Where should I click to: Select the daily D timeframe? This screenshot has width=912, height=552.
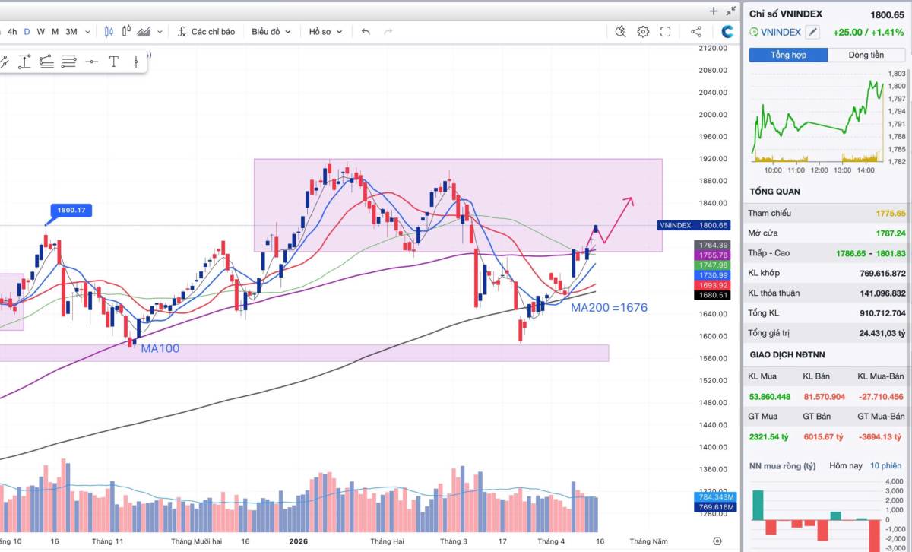[27, 32]
